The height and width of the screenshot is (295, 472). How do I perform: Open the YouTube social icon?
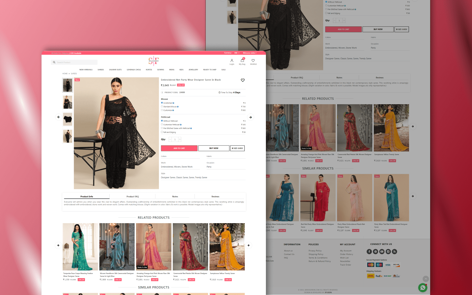(x=382, y=252)
